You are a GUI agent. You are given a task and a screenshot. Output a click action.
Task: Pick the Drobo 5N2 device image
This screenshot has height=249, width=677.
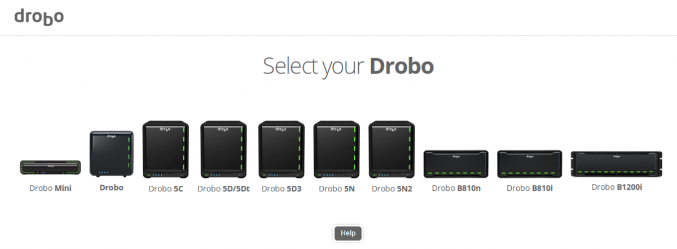point(392,149)
